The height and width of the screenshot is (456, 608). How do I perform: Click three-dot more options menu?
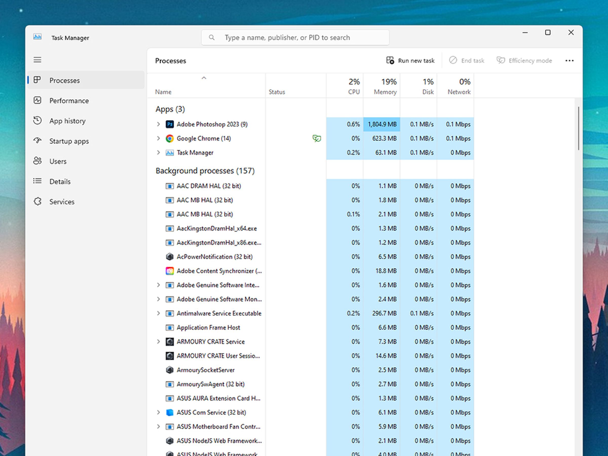click(x=569, y=60)
